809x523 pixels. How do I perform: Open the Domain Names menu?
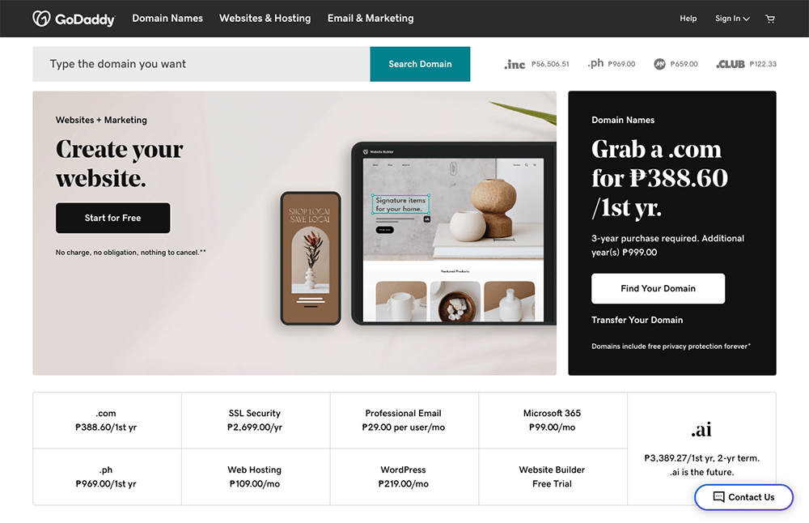tap(167, 18)
